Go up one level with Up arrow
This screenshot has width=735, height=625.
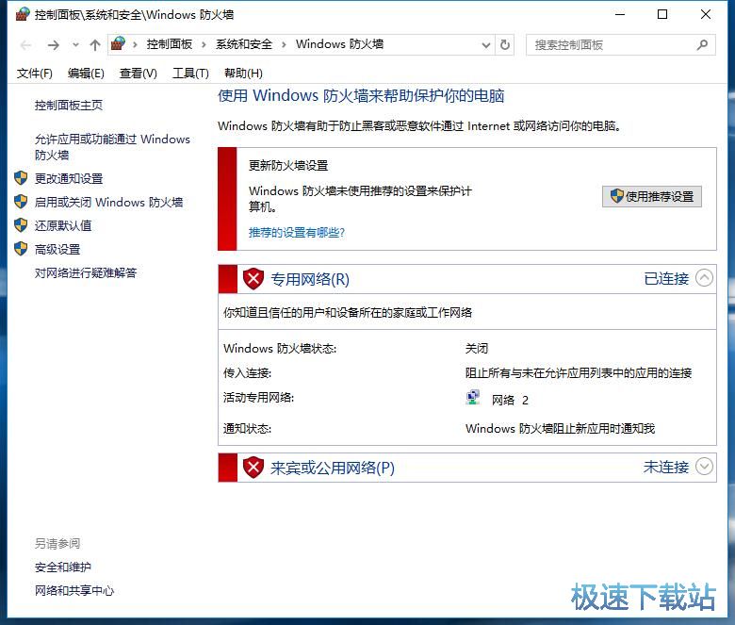(95, 45)
